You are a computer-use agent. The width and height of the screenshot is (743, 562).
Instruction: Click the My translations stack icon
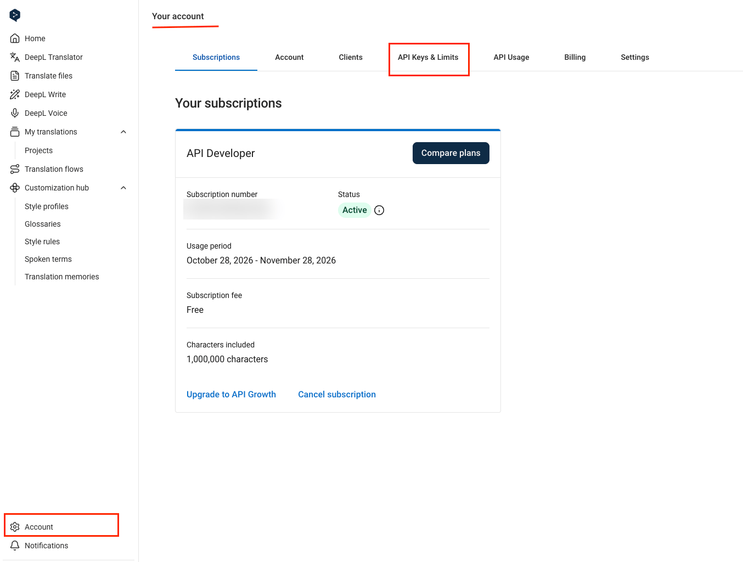click(x=15, y=132)
